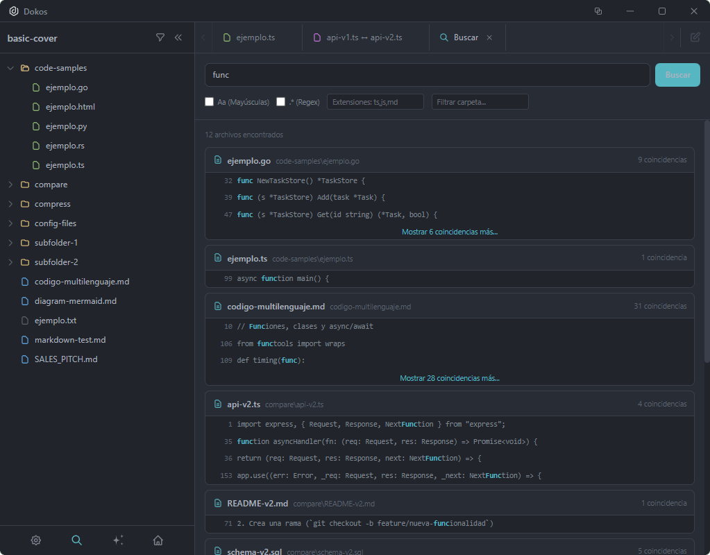Click the Extensiones filter input field
This screenshot has height=555, width=710.
point(375,102)
